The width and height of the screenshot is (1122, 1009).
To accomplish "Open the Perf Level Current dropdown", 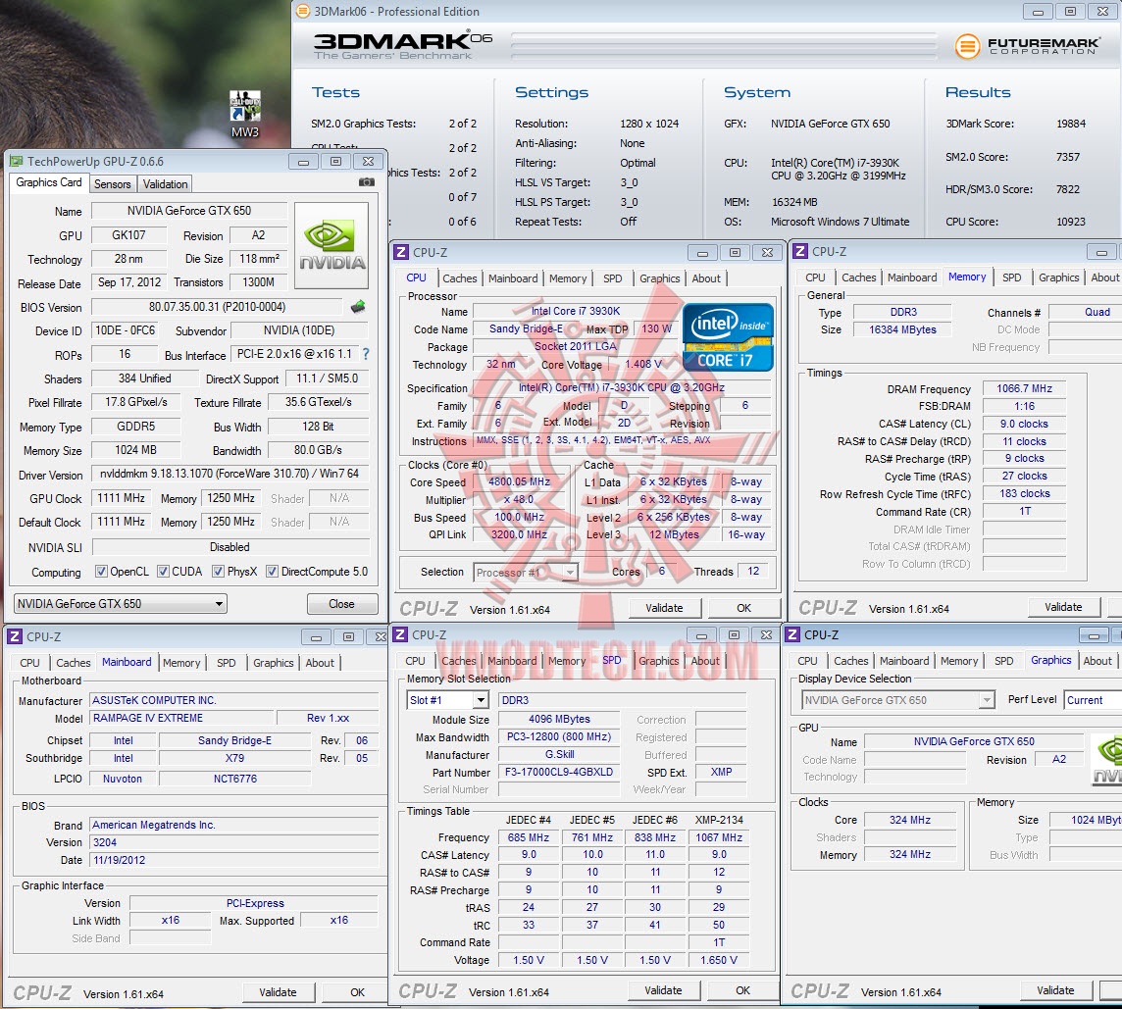I will click(1094, 700).
